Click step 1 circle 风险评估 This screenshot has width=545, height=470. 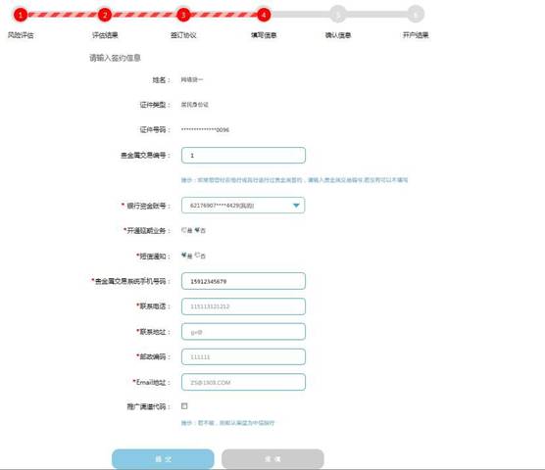tap(21, 15)
